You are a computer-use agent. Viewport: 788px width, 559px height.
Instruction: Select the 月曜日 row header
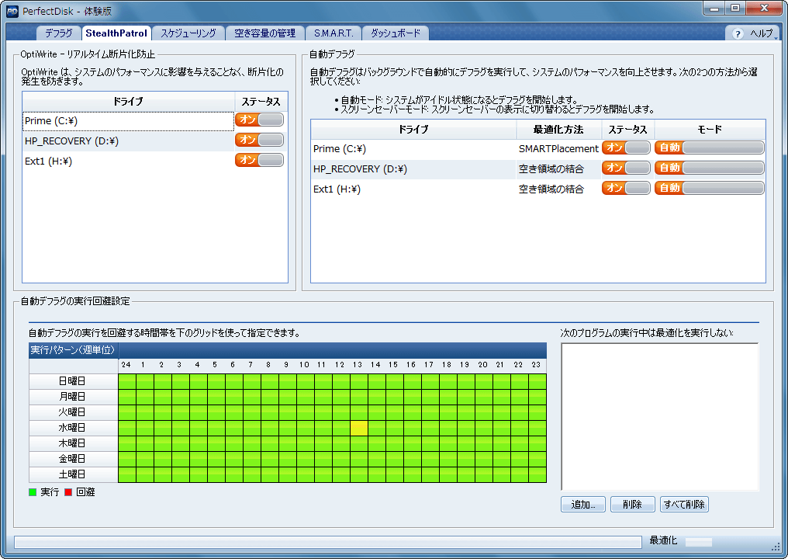point(74,397)
